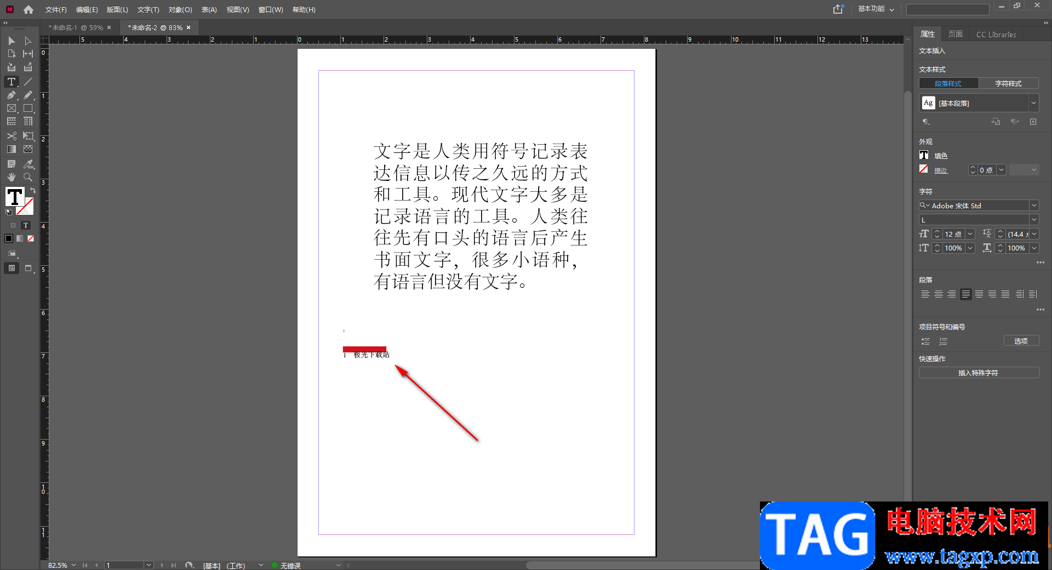Click the fill color swatch labeled 填色
The width and height of the screenshot is (1052, 570).
924,155
